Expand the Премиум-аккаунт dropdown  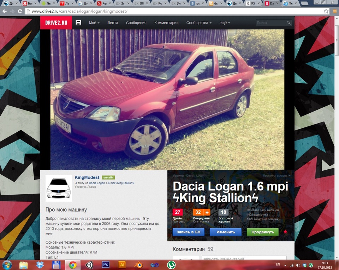coord(276,176)
